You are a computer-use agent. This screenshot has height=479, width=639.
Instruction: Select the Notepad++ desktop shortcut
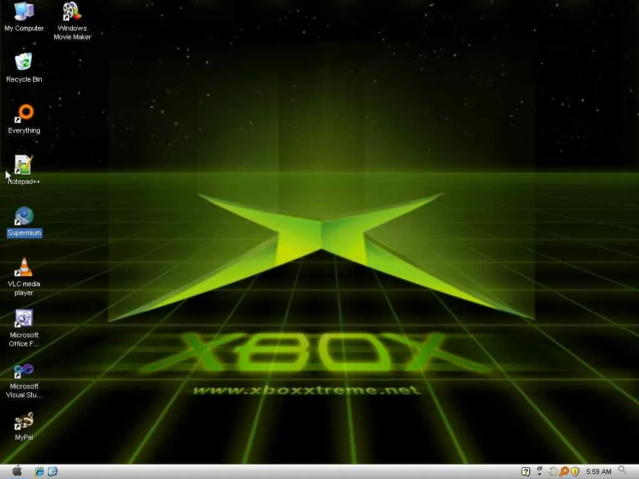coord(24,170)
